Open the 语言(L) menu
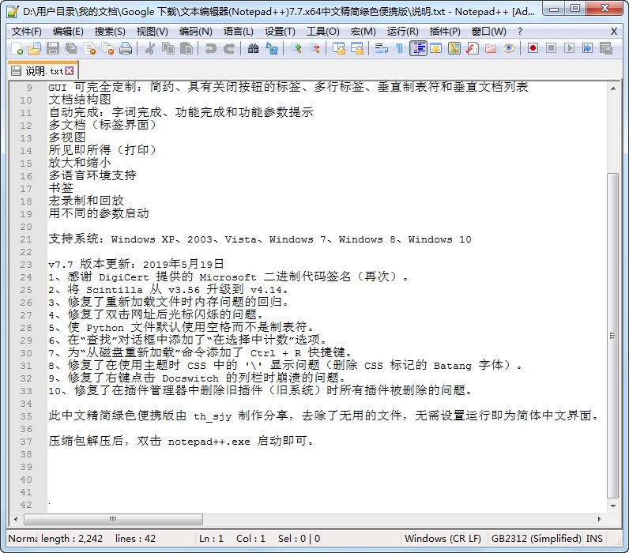The height and width of the screenshot is (553, 629). click(239, 32)
